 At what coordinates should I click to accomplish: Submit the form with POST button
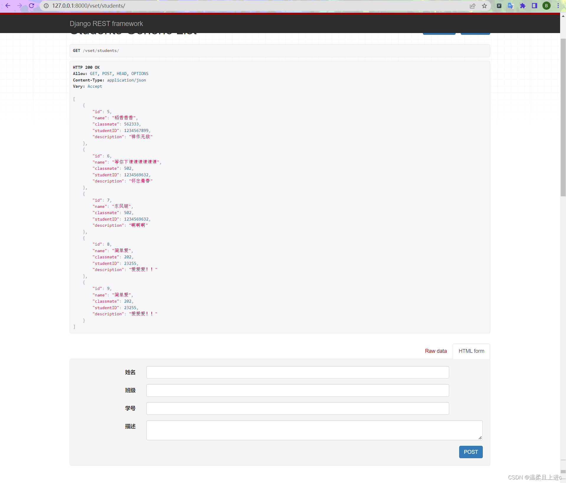point(471,452)
